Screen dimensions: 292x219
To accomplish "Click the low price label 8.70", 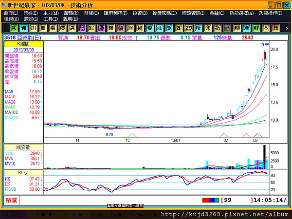I will tap(109, 135).
